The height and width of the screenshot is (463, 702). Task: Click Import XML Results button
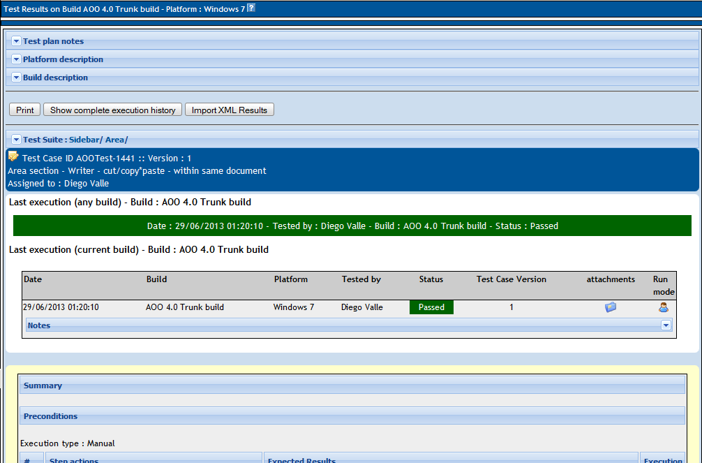[x=229, y=110]
